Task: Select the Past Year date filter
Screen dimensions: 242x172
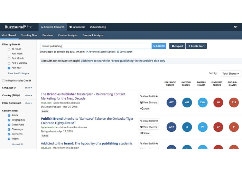Action: (x=9, y=68)
